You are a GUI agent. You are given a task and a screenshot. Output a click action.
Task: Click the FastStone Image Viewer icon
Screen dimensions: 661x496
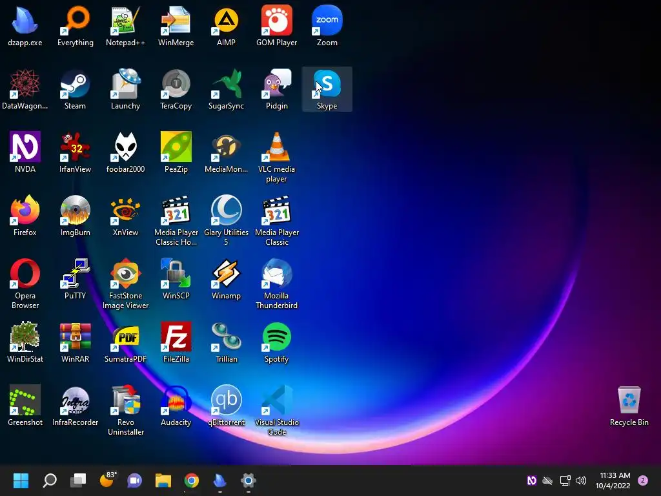125,284
